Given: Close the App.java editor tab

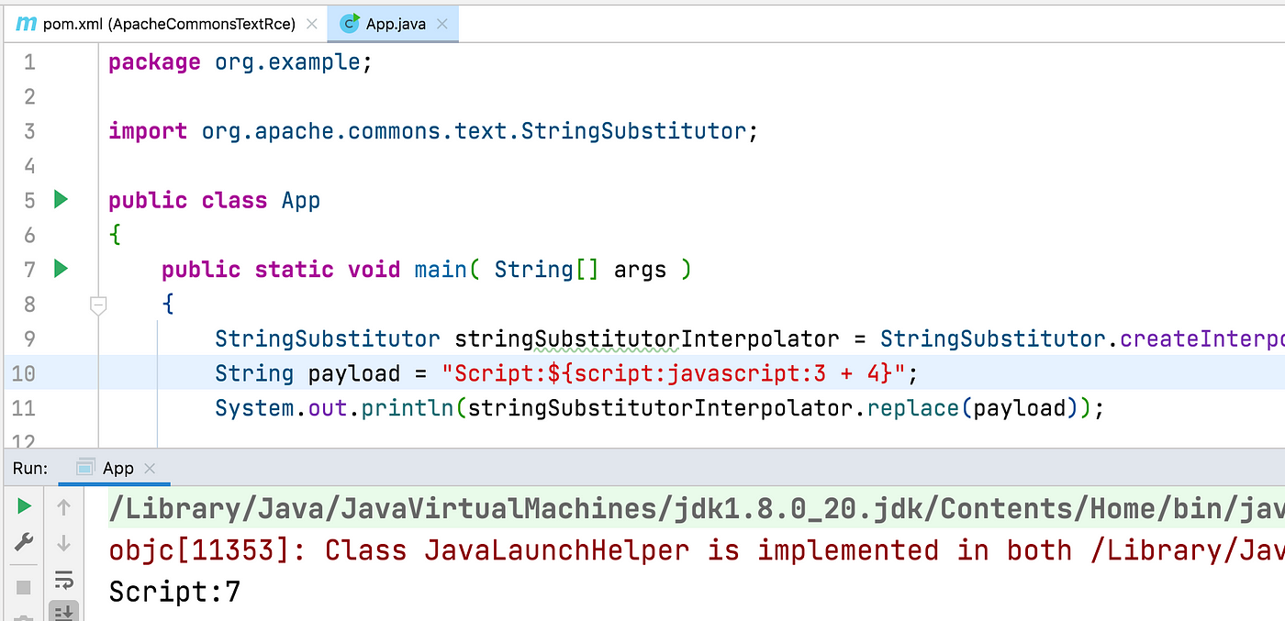Looking at the screenshot, I should (442, 25).
